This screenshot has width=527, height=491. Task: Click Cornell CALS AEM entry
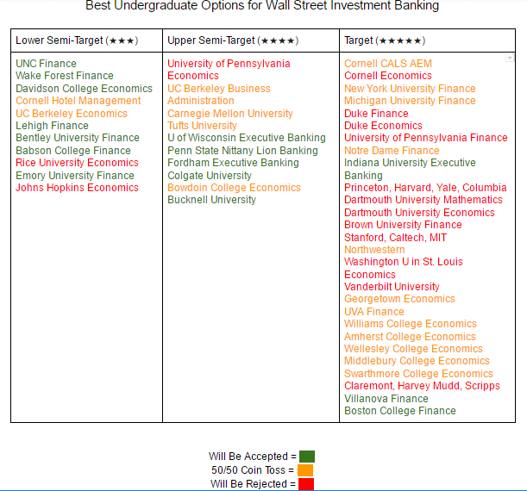[388, 64]
